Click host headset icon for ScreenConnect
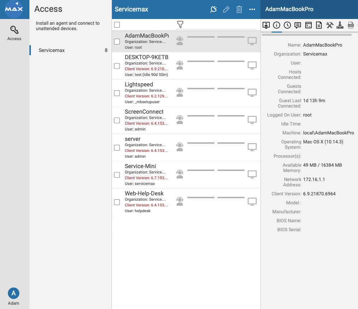This screenshot has width=358, height=309. click(180, 120)
